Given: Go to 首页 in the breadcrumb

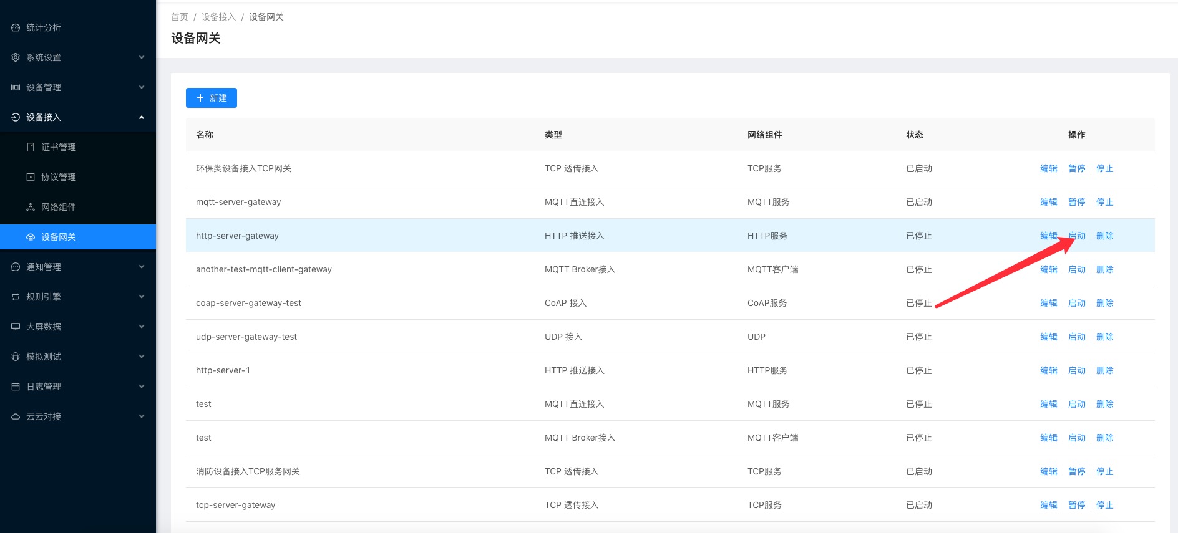Looking at the screenshot, I should 180,17.
